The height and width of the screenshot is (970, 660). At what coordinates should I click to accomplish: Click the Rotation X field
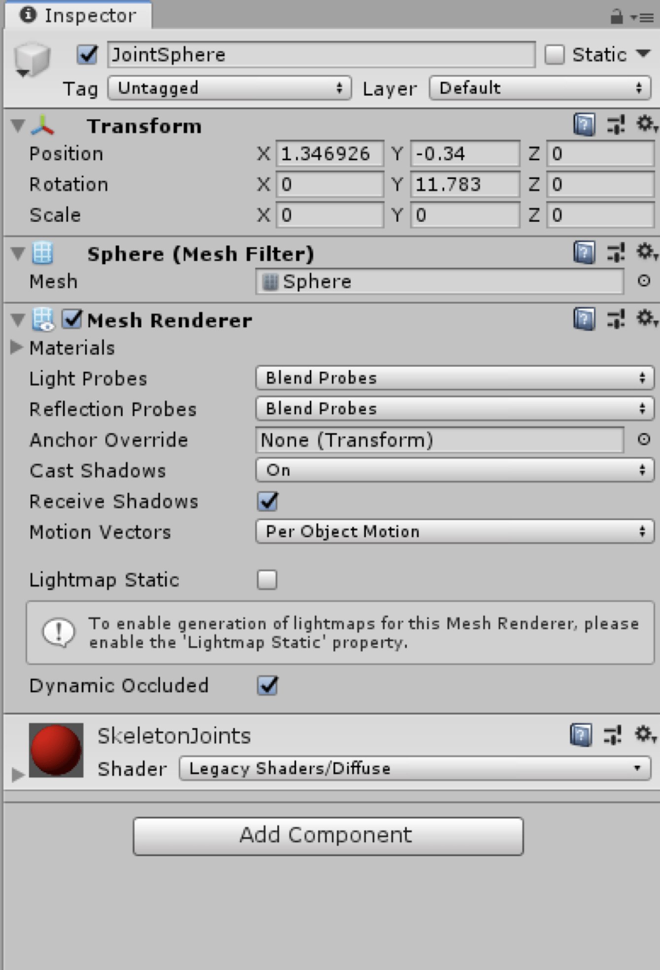(330, 184)
